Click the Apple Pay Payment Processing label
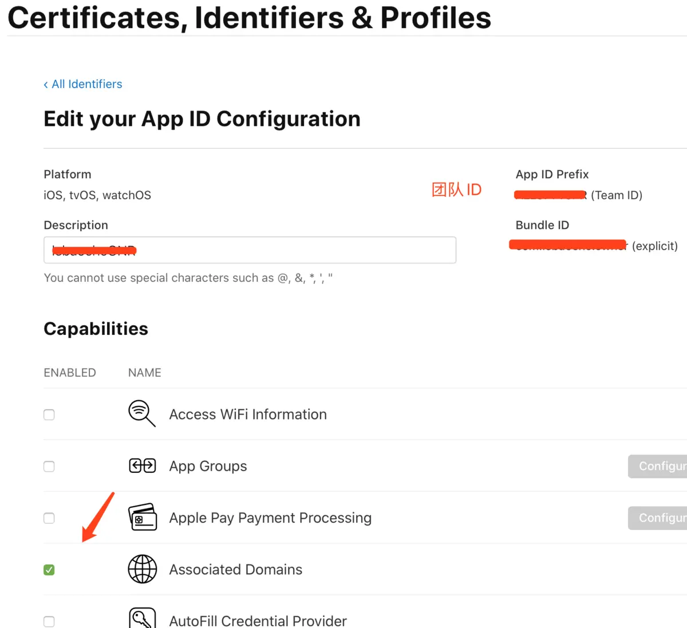This screenshot has height=628, width=687. click(x=270, y=518)
